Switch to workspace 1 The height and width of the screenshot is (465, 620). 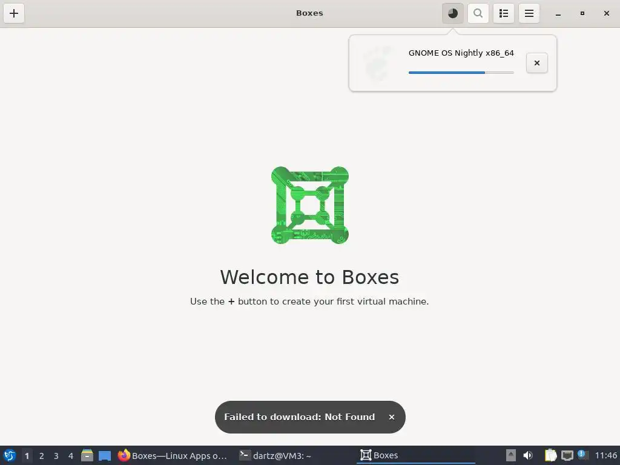click(x=27, y=456)
